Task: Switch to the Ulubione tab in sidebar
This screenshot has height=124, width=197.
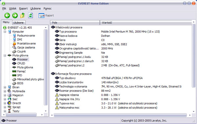Action: 18,23
